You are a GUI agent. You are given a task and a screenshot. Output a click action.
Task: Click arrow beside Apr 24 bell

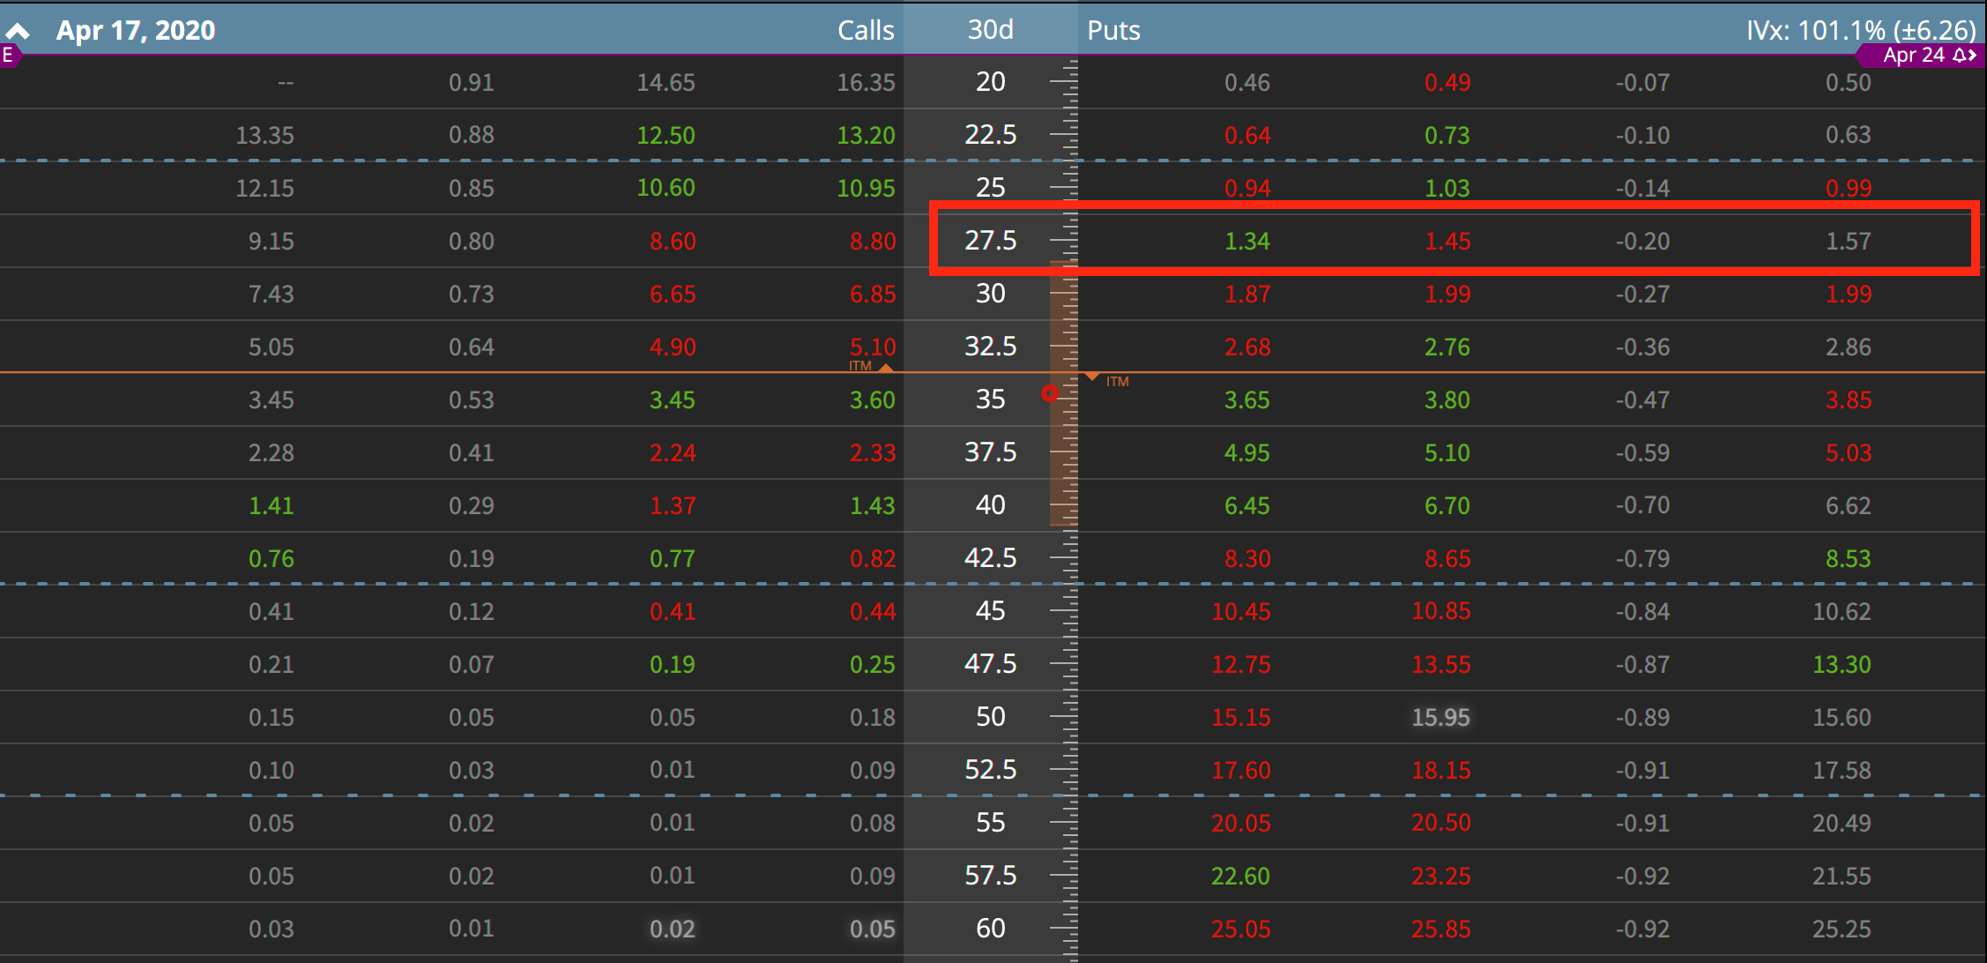click(1973, 56)
